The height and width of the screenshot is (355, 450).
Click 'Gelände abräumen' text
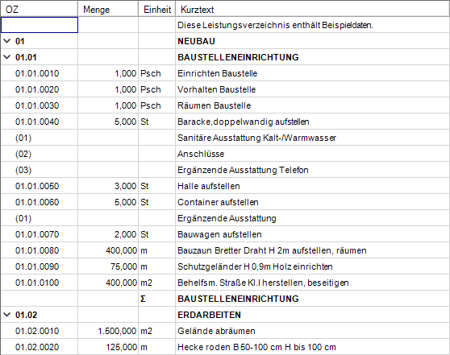[216, 331]
